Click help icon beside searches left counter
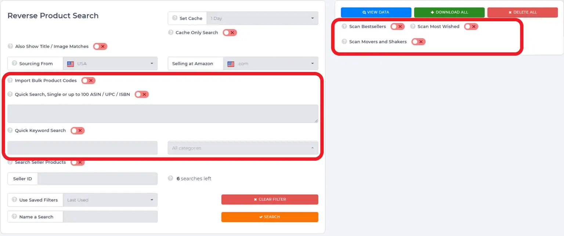 171,178
